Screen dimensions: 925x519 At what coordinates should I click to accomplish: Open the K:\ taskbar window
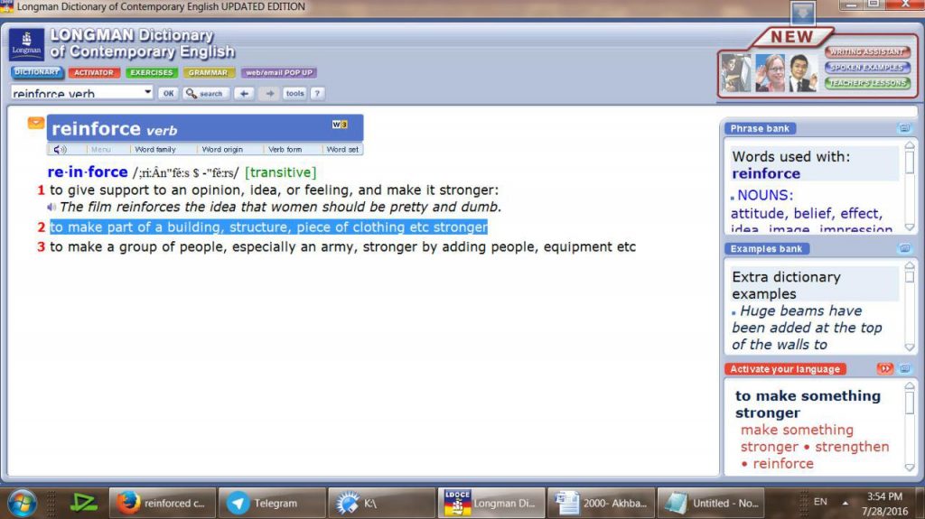point(381,503)
